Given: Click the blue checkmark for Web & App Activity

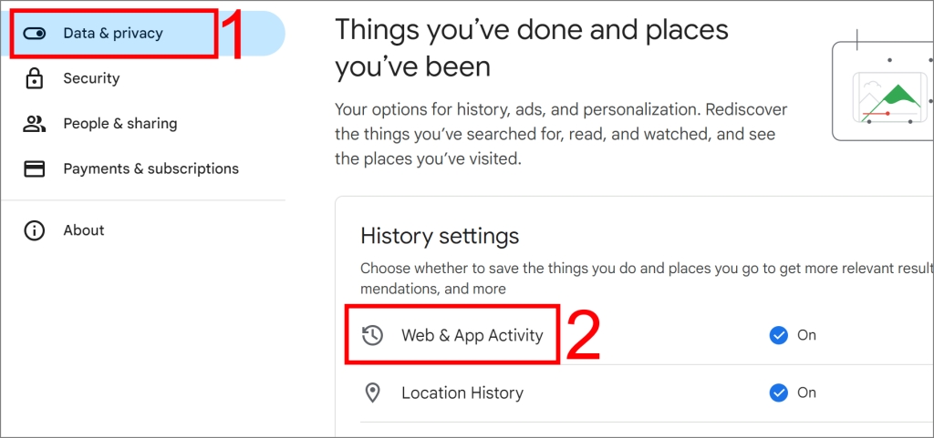Looking at the screenshot, I should pos(778,335).
